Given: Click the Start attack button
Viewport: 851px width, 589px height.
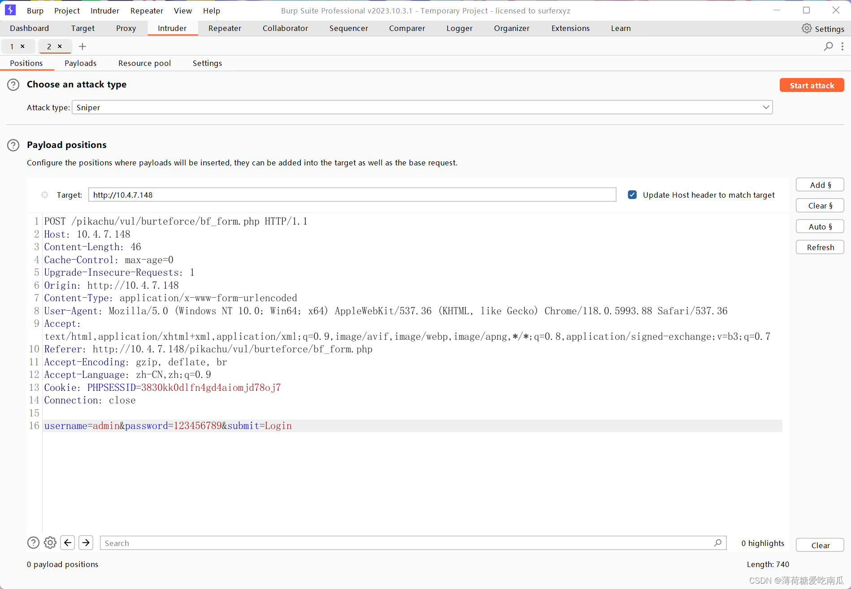Looking at the screenshot, I should 812,85.
